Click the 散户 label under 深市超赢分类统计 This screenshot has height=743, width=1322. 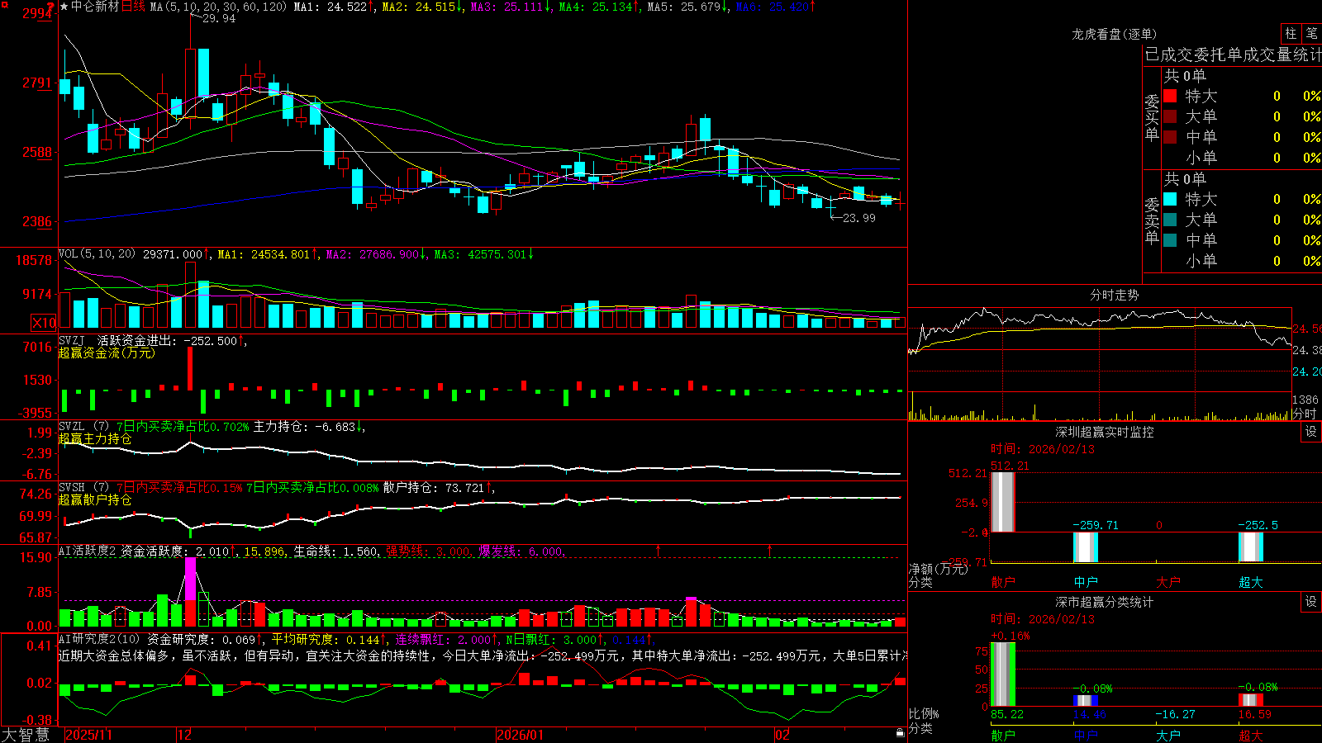(x=1003, y=736)
